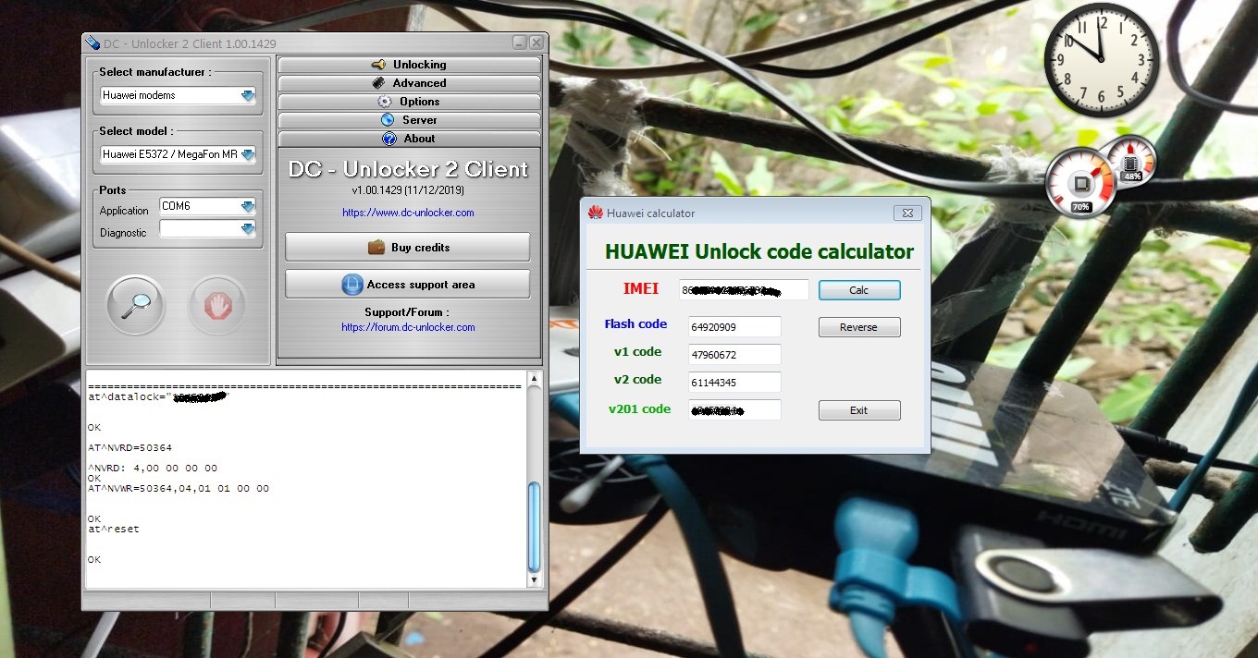
Task: Click the Reverse button in Huawei calculator
Action: click(858, 327)
